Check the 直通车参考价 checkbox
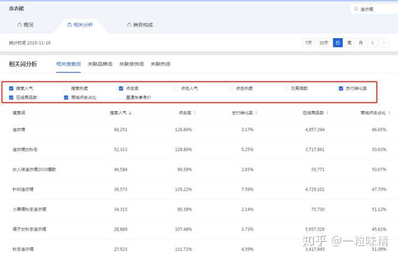The image size is (398, 257). (121, 97)
